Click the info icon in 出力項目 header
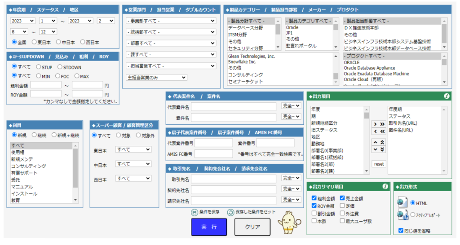Screen dimensions: 460x245 point(447,96)
